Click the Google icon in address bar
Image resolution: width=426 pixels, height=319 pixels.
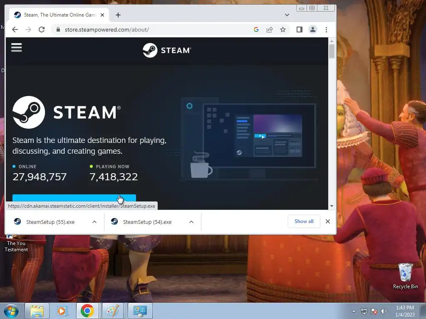(x=256, y=29)
